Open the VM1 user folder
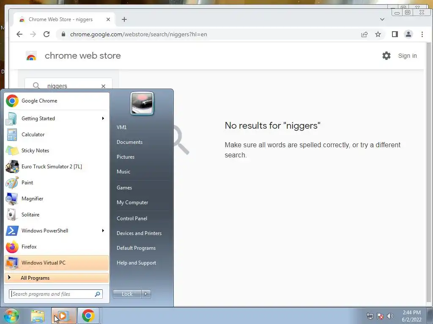This screenshot has width=433, height=324. (x=121, y=127)
